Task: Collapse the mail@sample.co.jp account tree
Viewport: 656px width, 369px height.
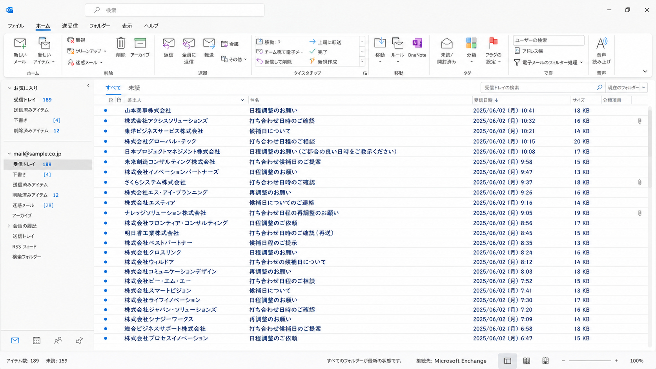Action: coord(9,154)
